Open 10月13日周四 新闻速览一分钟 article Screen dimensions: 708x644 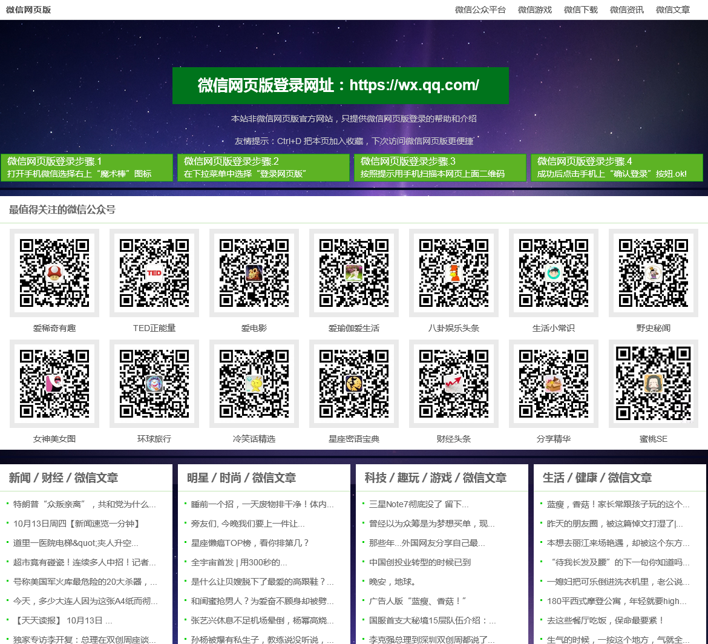tap(77, 524)
